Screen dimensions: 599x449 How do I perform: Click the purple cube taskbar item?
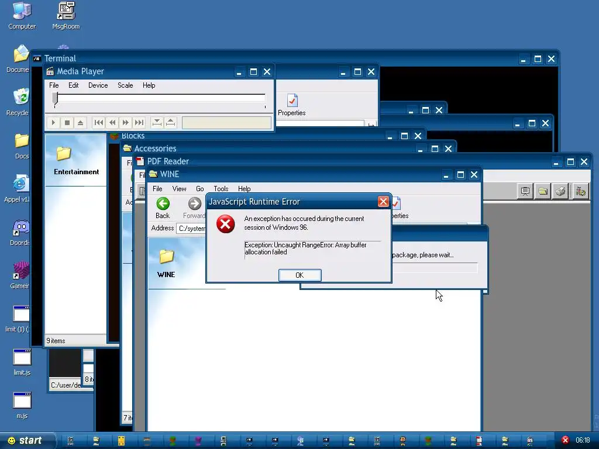pos(198,441)
